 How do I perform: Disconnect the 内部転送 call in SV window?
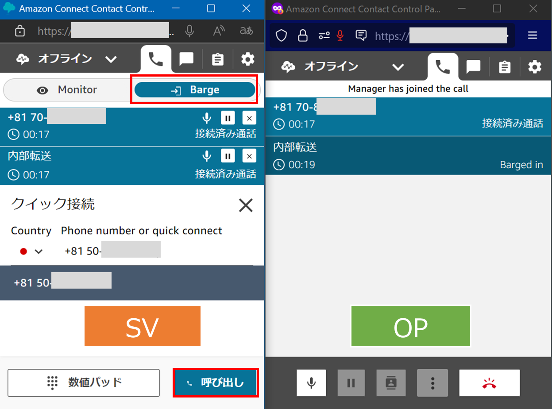(x=249, y=156)
